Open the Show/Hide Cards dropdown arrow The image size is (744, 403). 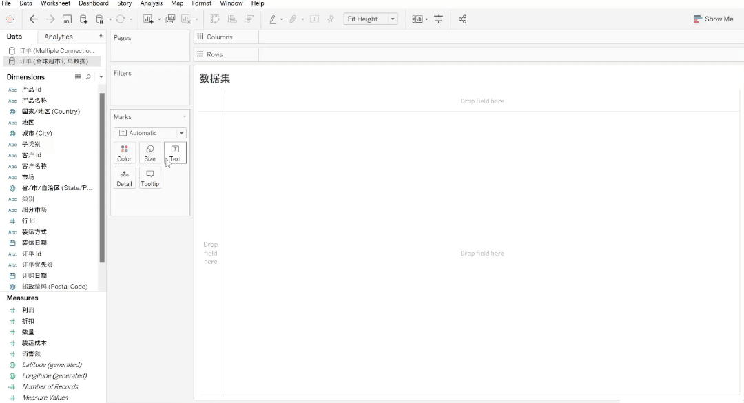pyautogui.click(x=426, y=19)
